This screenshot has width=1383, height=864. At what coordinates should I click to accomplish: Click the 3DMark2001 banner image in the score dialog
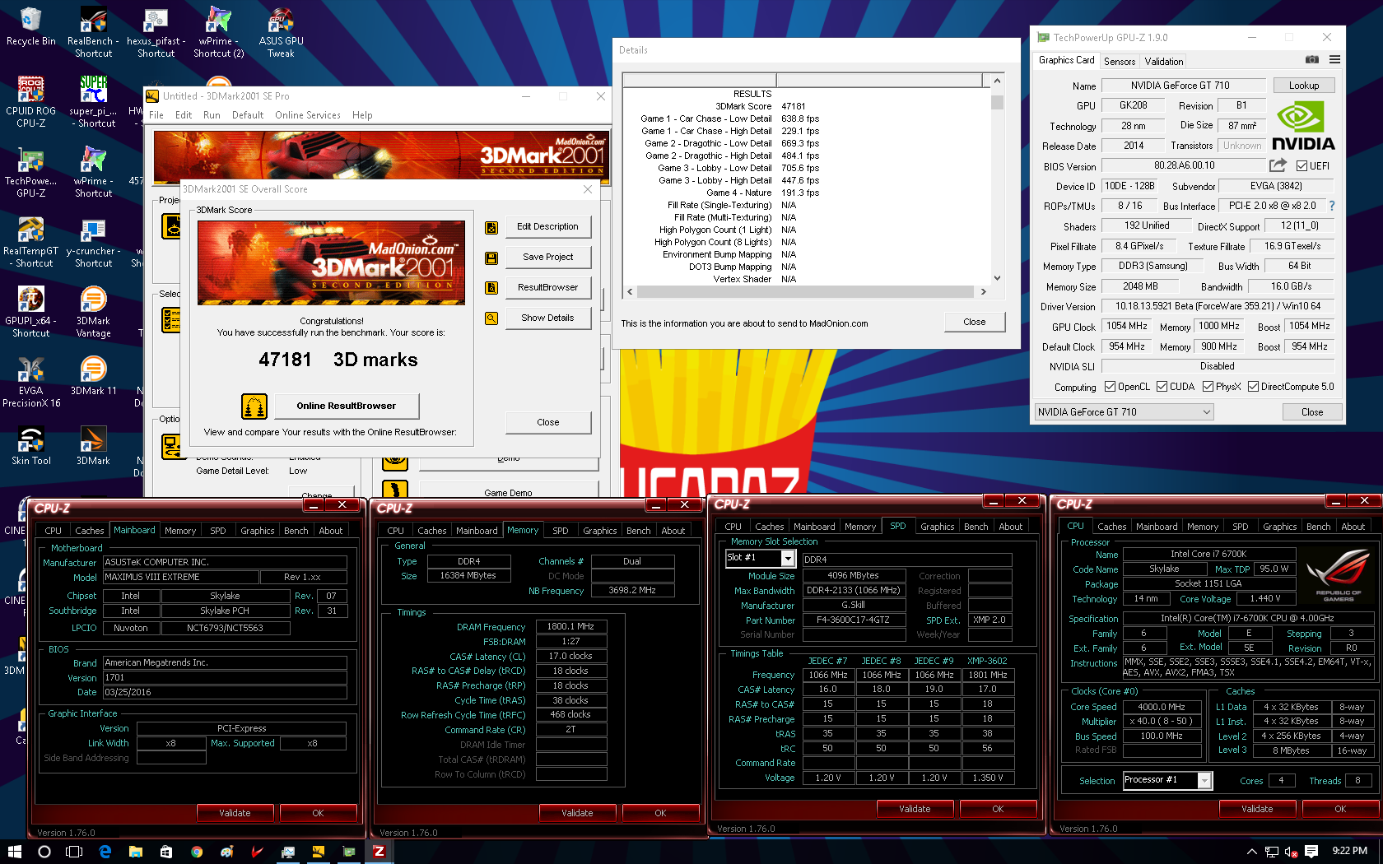click(x=332, y=263)
